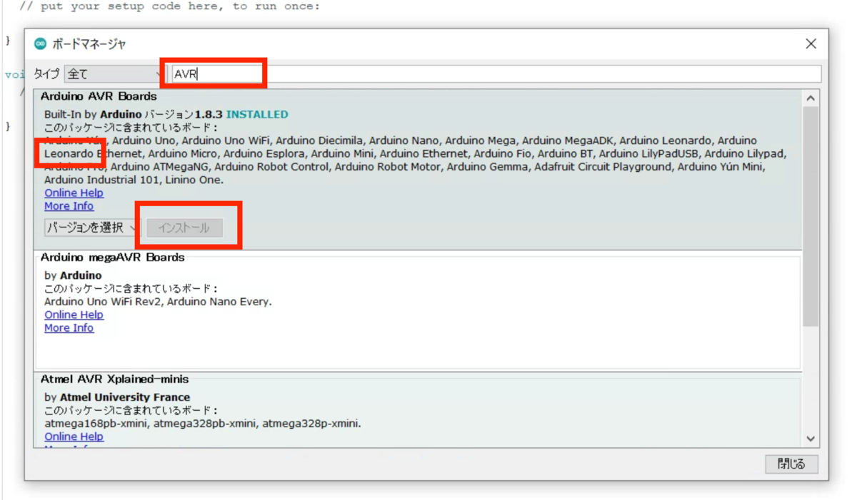Click the インストール button

click(x=184, y=228)
